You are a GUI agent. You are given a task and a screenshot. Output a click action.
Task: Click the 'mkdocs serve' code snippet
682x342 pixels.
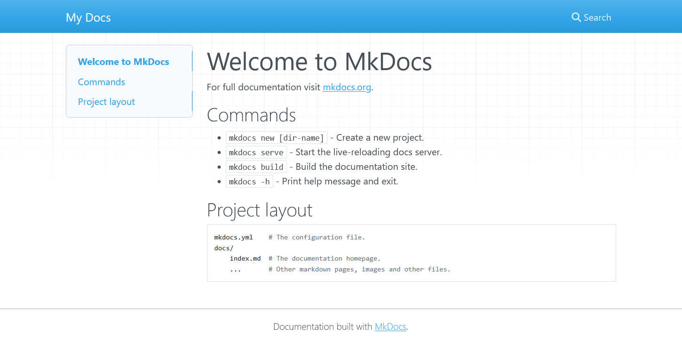pos(256,152)
